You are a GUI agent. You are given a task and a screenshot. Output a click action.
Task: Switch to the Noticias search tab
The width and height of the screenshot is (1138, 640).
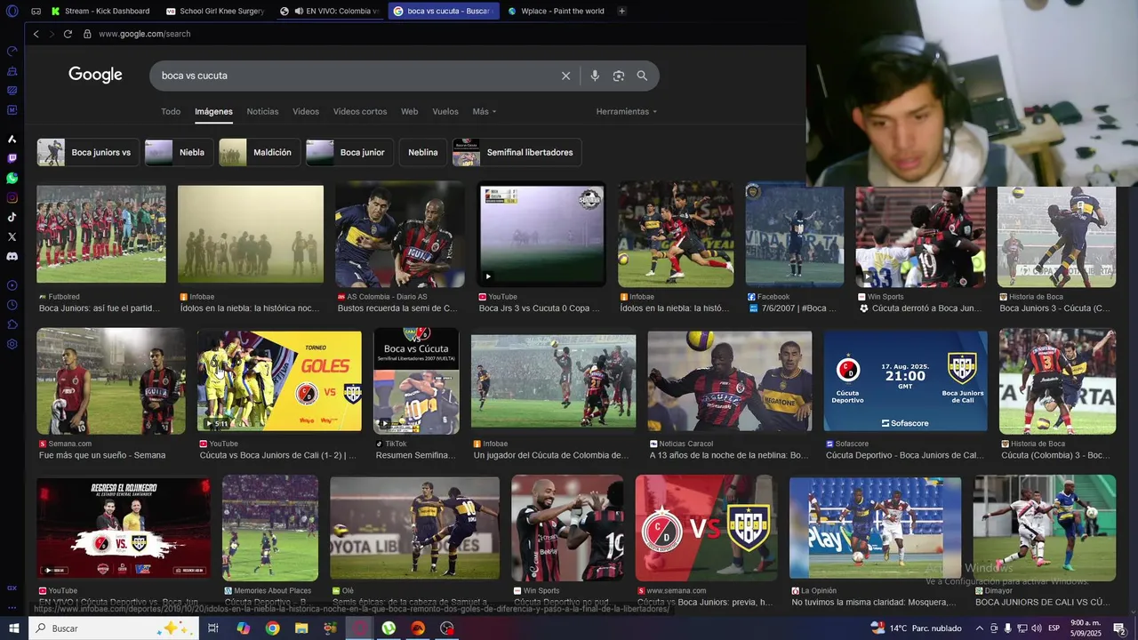pos(262,112)
